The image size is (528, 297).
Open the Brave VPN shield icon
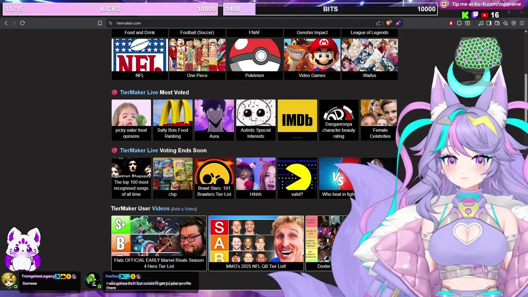(x=514, y=23)
